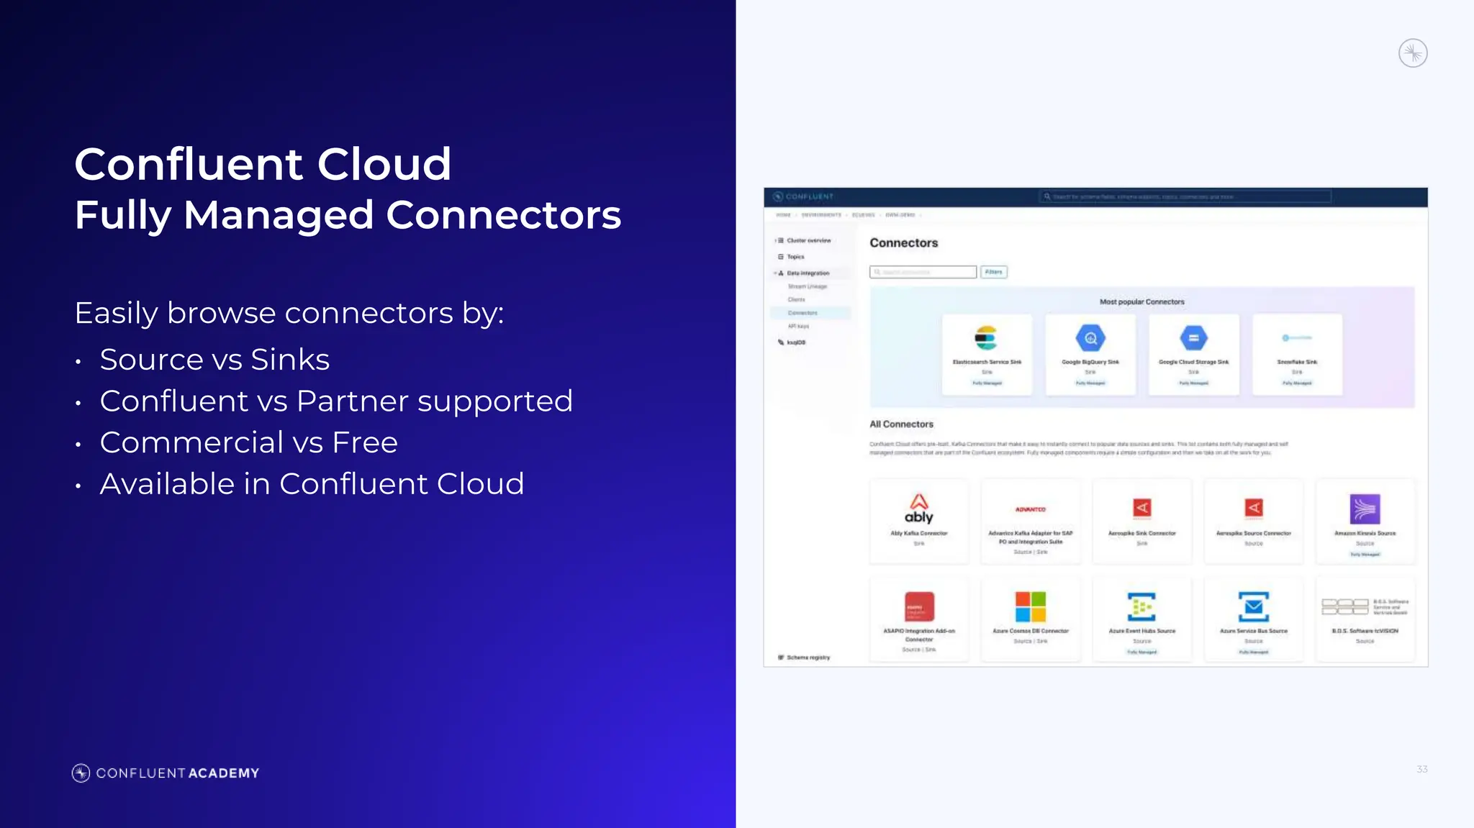Screen dimensions: 1474x828
Task: Open the Ably Kafka Connector logo
Action: (x=918, y=508)
